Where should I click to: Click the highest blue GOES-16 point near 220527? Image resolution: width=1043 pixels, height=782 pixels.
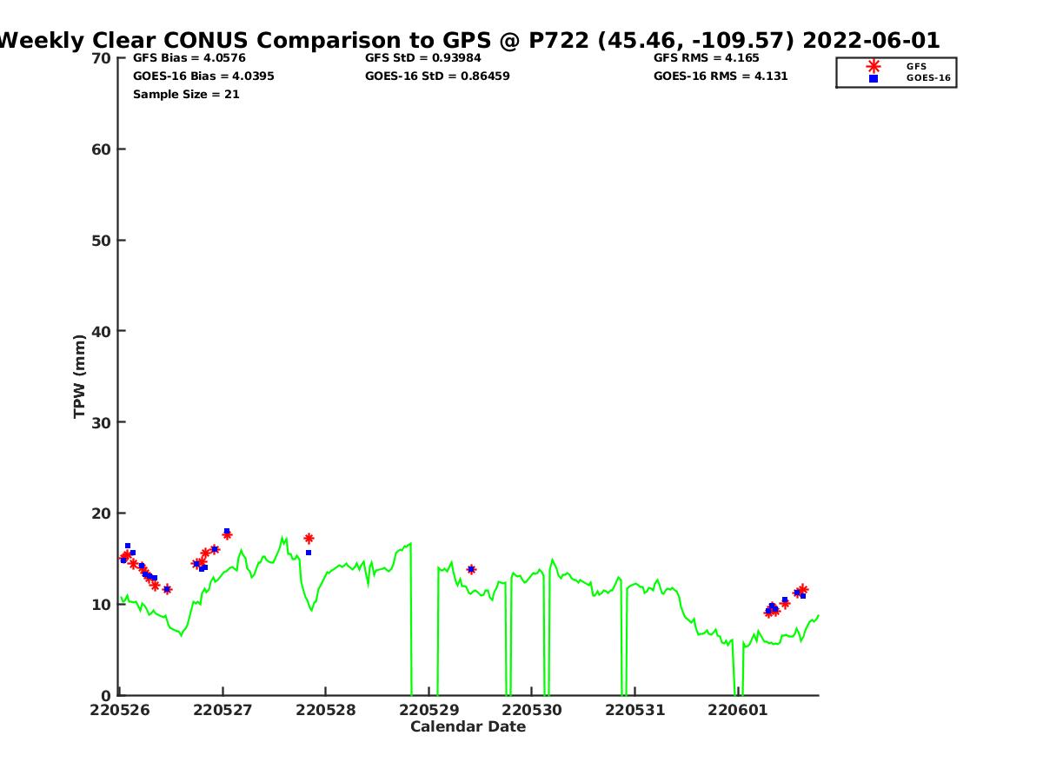[x=227, y=531]
